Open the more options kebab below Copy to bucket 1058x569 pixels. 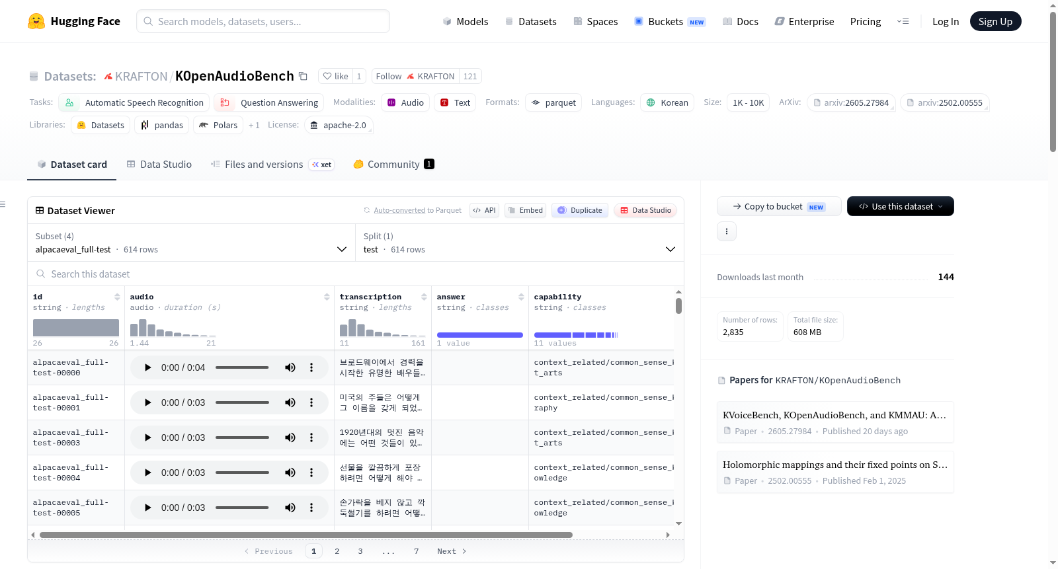pyautogui.click(x=727, y=231)
